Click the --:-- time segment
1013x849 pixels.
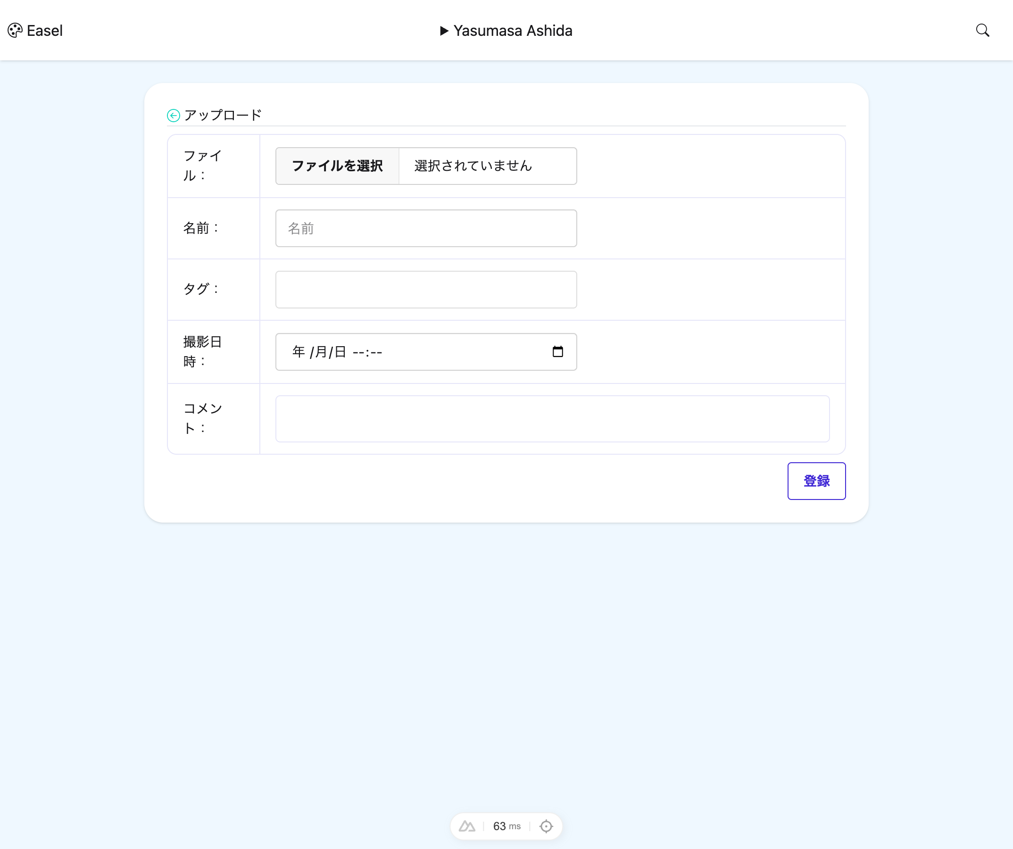tap(367, 352)
